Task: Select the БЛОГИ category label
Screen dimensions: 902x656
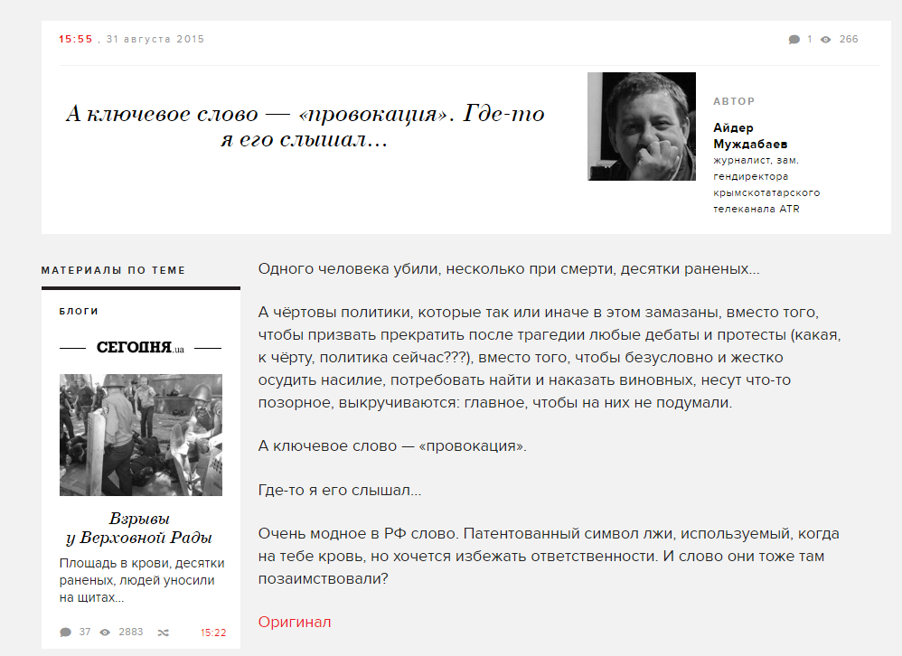Action: point(79,312)
